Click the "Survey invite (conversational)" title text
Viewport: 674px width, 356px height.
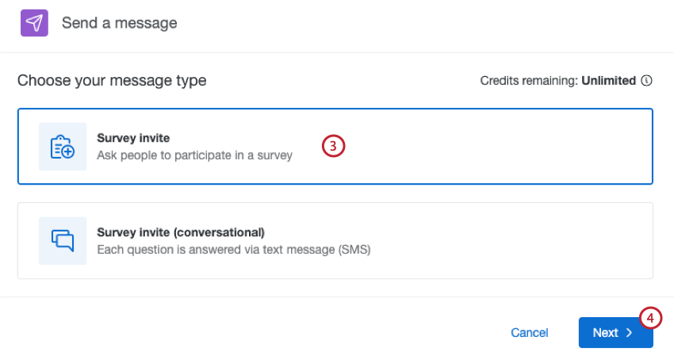180,232
